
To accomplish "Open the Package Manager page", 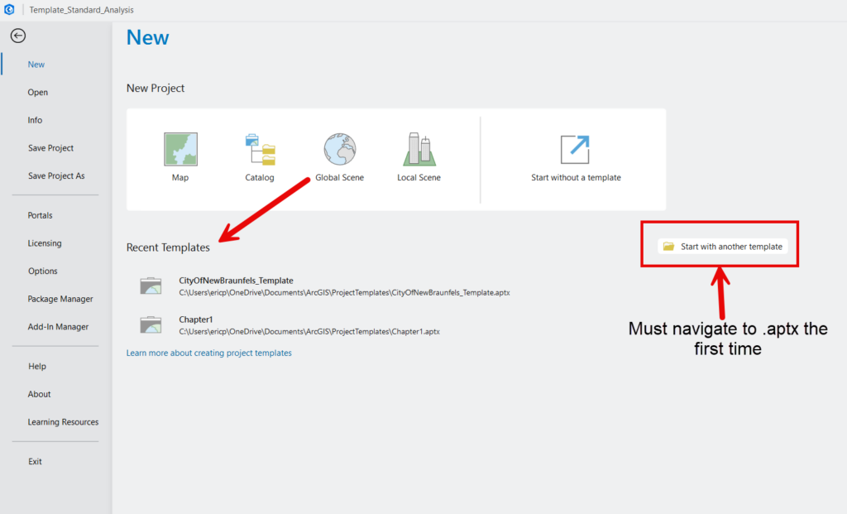I will coord(60,299).
